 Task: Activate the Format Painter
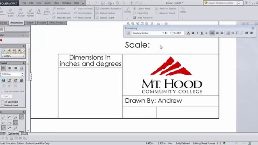(x=30, y=12)
